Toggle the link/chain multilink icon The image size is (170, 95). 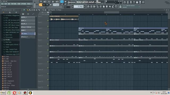65,4
